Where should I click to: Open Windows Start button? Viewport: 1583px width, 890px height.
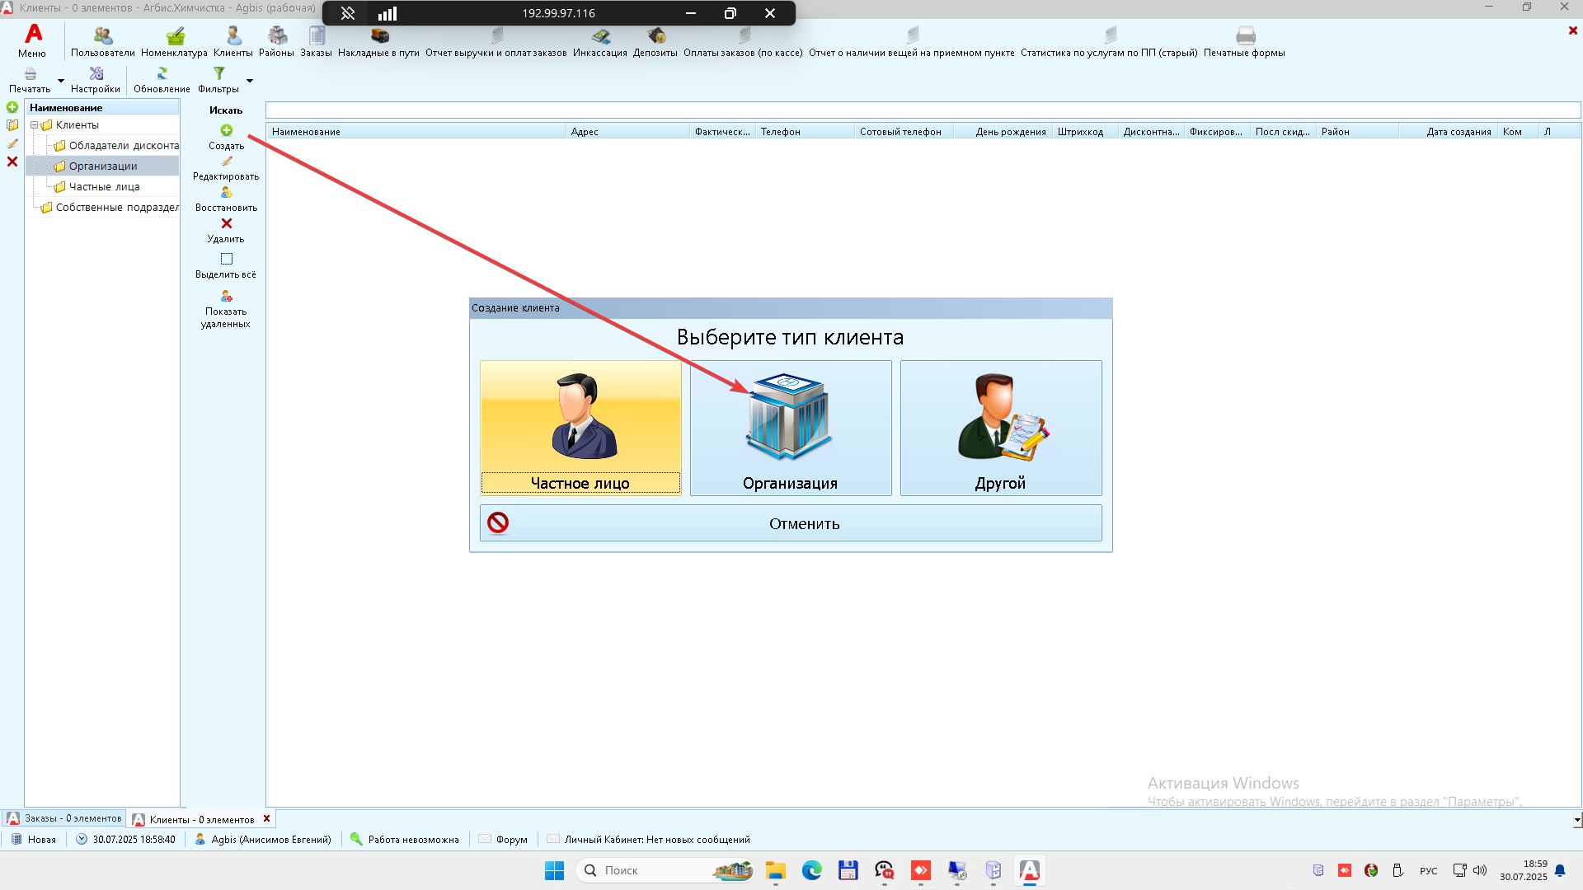554,870
